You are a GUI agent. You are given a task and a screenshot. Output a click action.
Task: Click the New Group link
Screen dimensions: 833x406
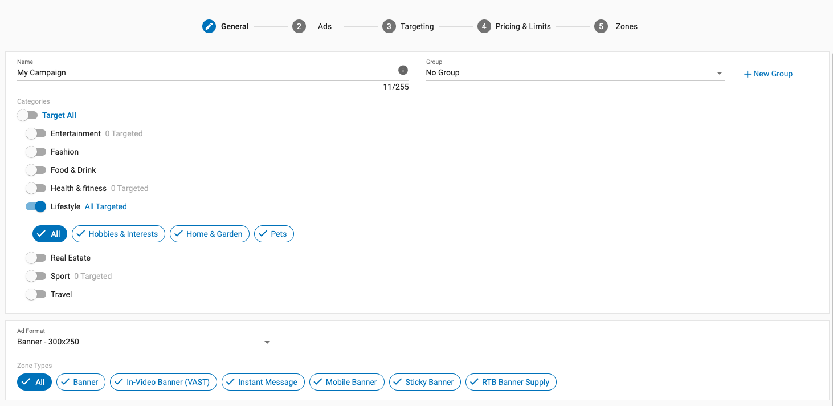click(x=768, y=74)
